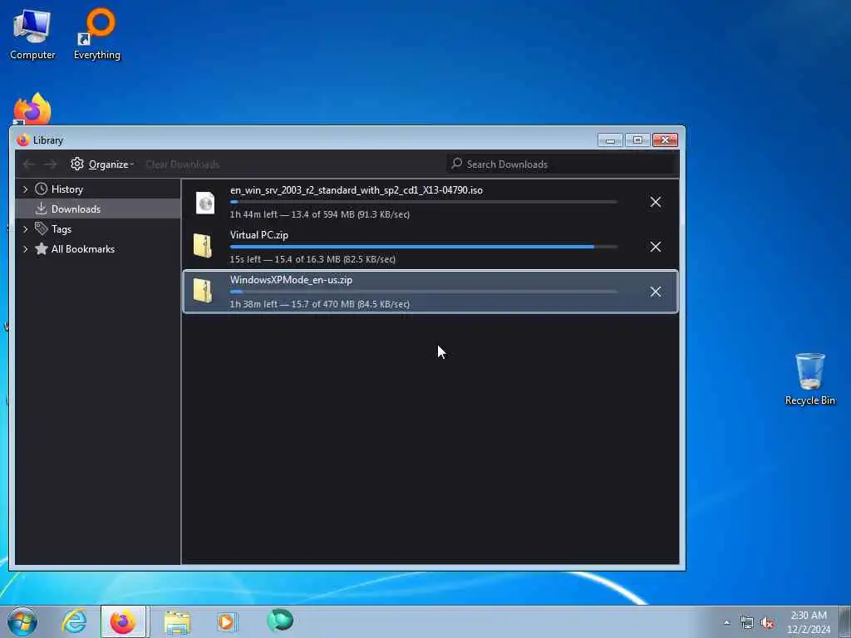Expand the Tags tree node

[x=26, y=229]
